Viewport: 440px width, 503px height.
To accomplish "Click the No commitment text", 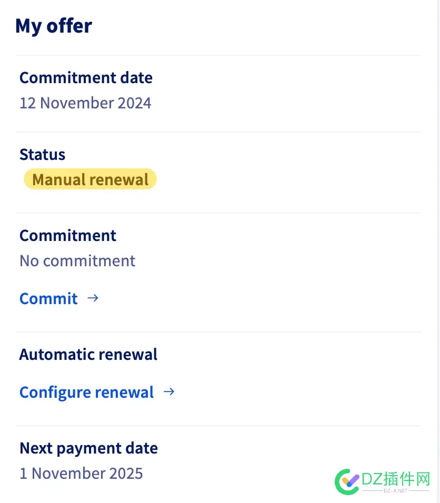I will tap(77, 260).
